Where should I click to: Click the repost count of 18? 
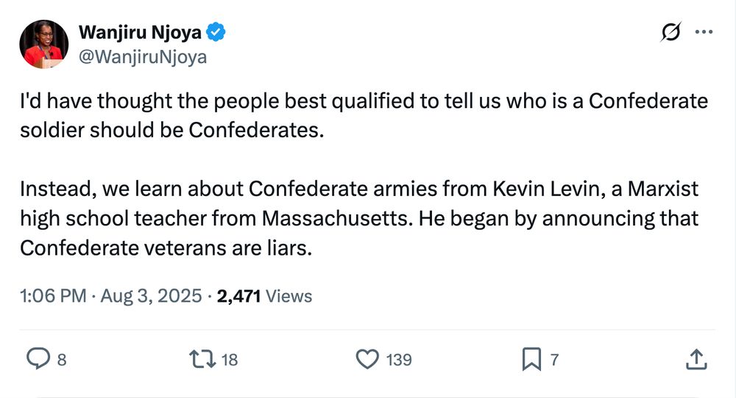(x=230, y=360)
